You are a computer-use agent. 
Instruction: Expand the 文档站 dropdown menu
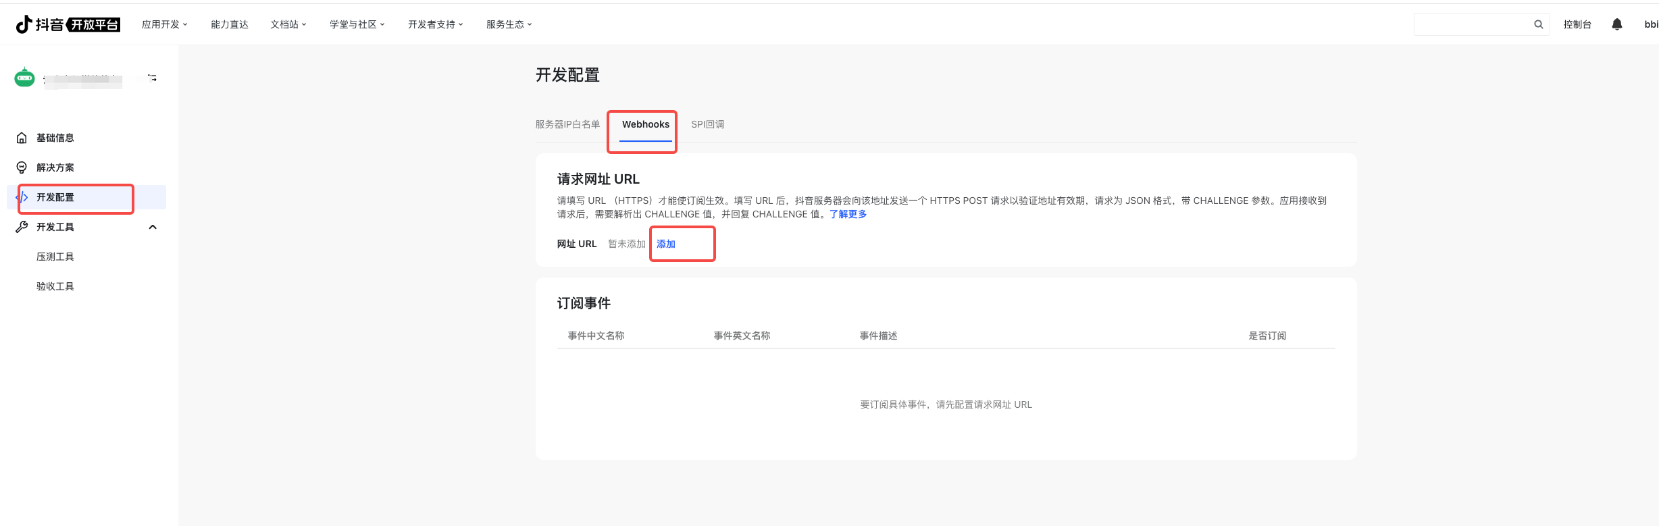coord(288,24)
